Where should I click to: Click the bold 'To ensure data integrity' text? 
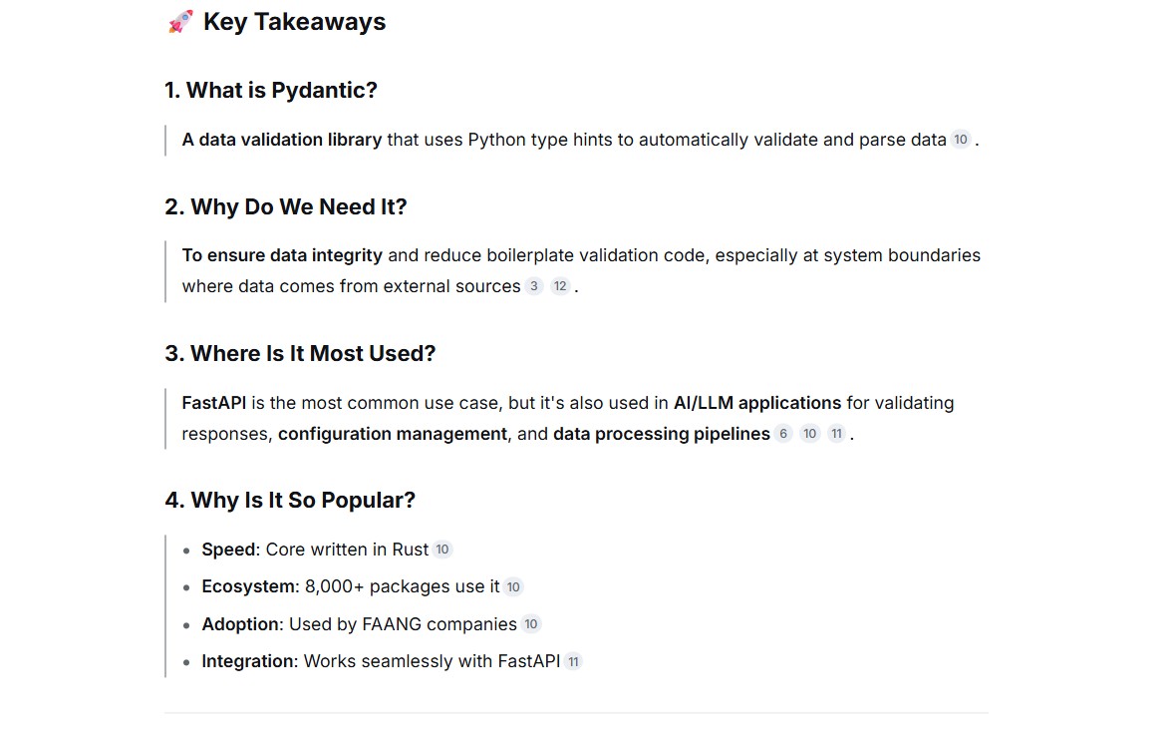(282, 255)
